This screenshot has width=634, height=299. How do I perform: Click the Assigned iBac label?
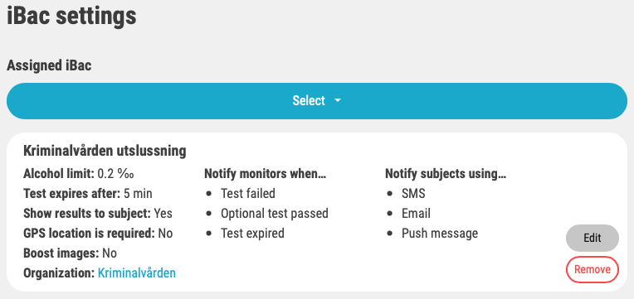pos(49,65)
